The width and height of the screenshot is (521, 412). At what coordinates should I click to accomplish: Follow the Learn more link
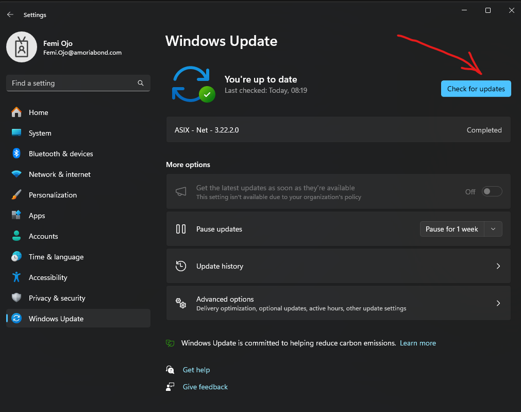(417, 343)
